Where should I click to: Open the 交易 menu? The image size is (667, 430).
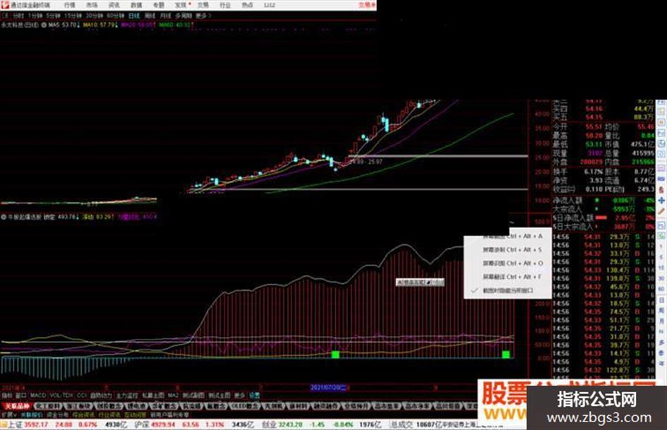(203, 5)
